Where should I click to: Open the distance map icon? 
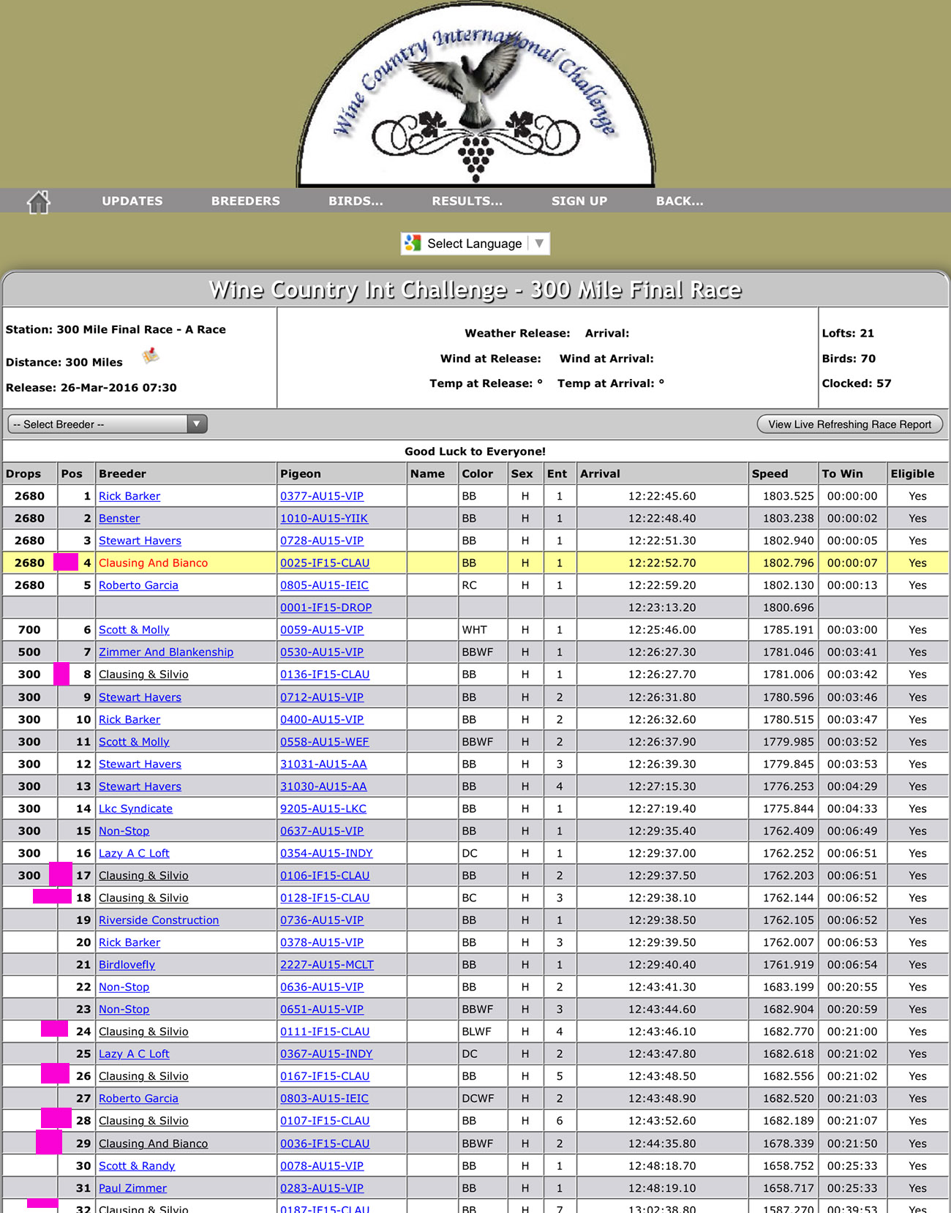[151, 356]
